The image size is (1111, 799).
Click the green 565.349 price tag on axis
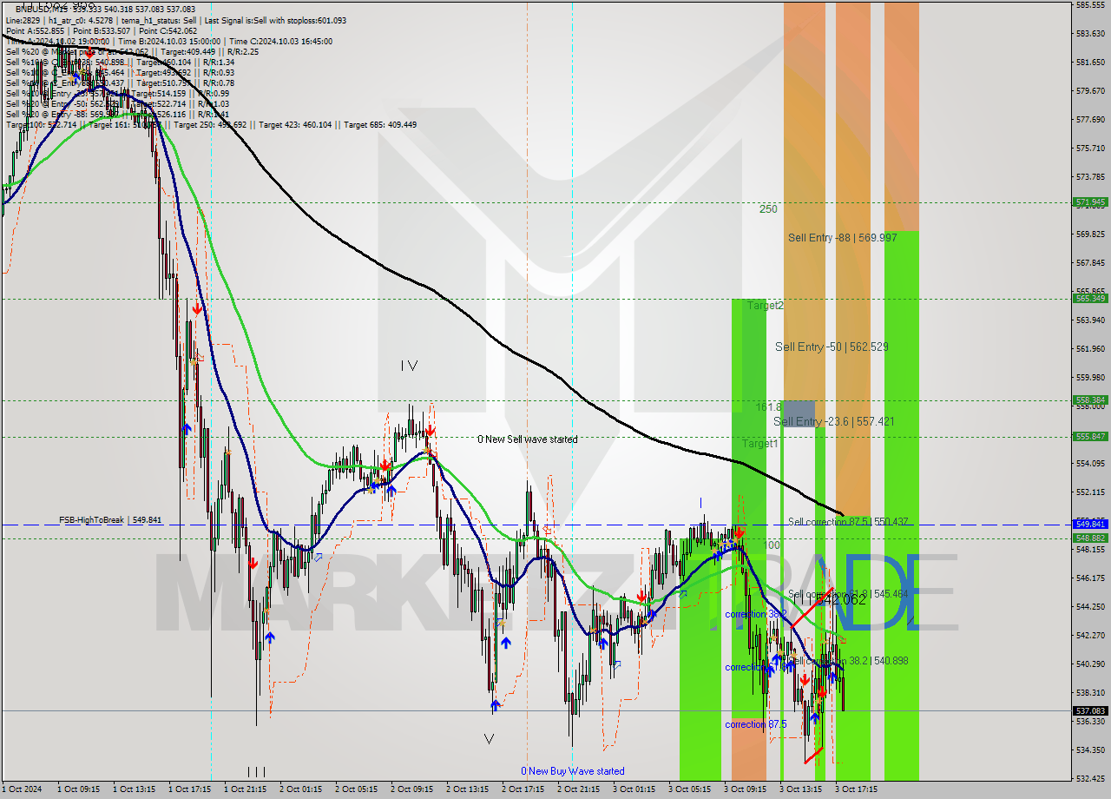(1091, 298)
